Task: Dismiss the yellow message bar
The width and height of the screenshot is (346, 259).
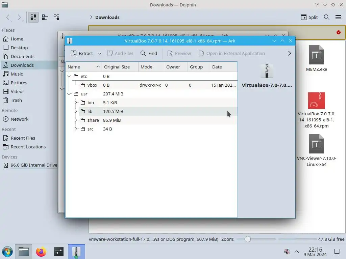Action: click(339, 32)
